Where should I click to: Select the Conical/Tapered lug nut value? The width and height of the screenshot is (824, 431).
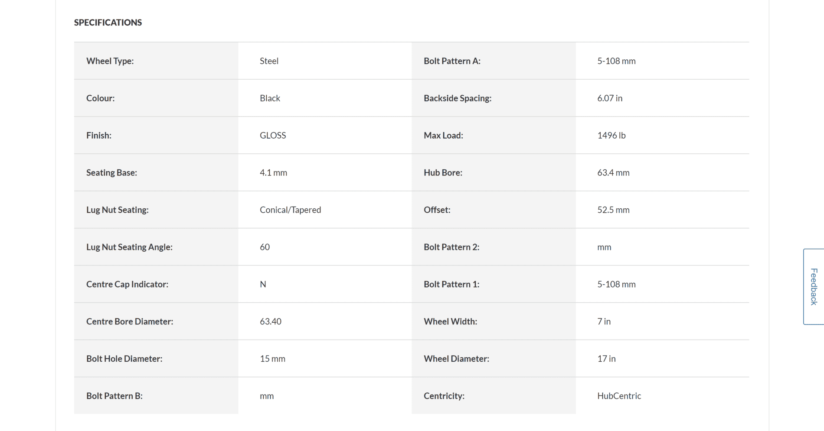point(290,210)
